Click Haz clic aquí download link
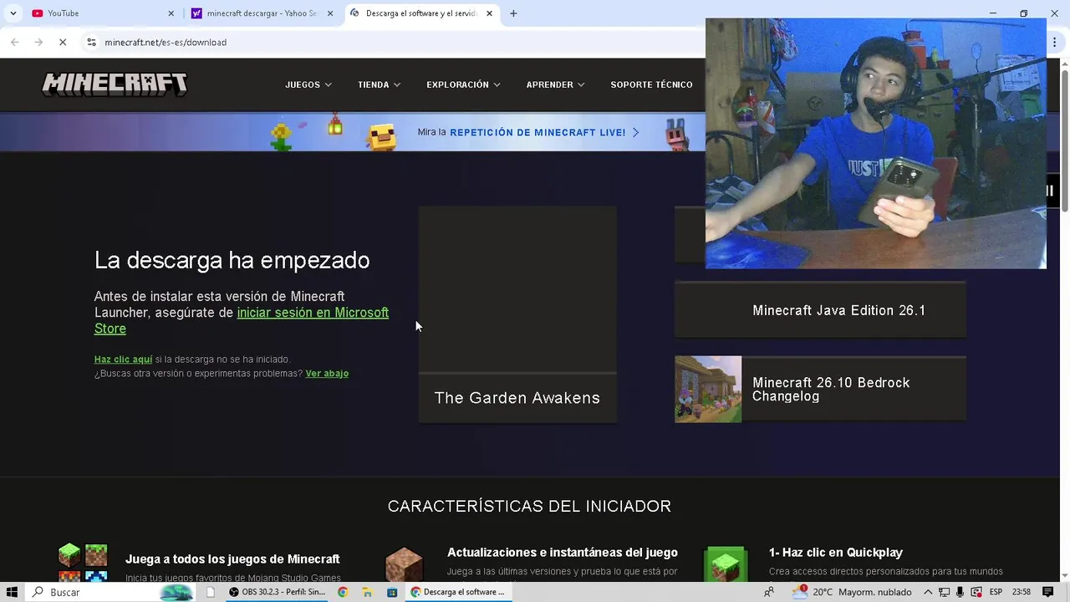 [x=123, y=360]
